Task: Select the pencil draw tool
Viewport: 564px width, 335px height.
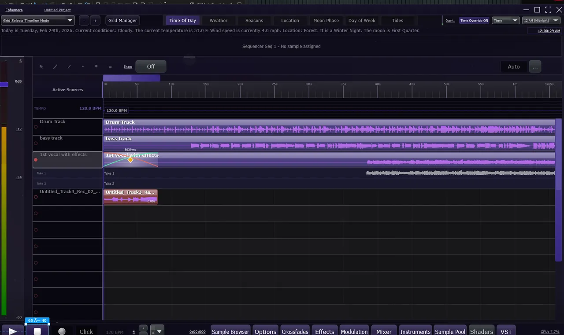Action: (55, 67)
